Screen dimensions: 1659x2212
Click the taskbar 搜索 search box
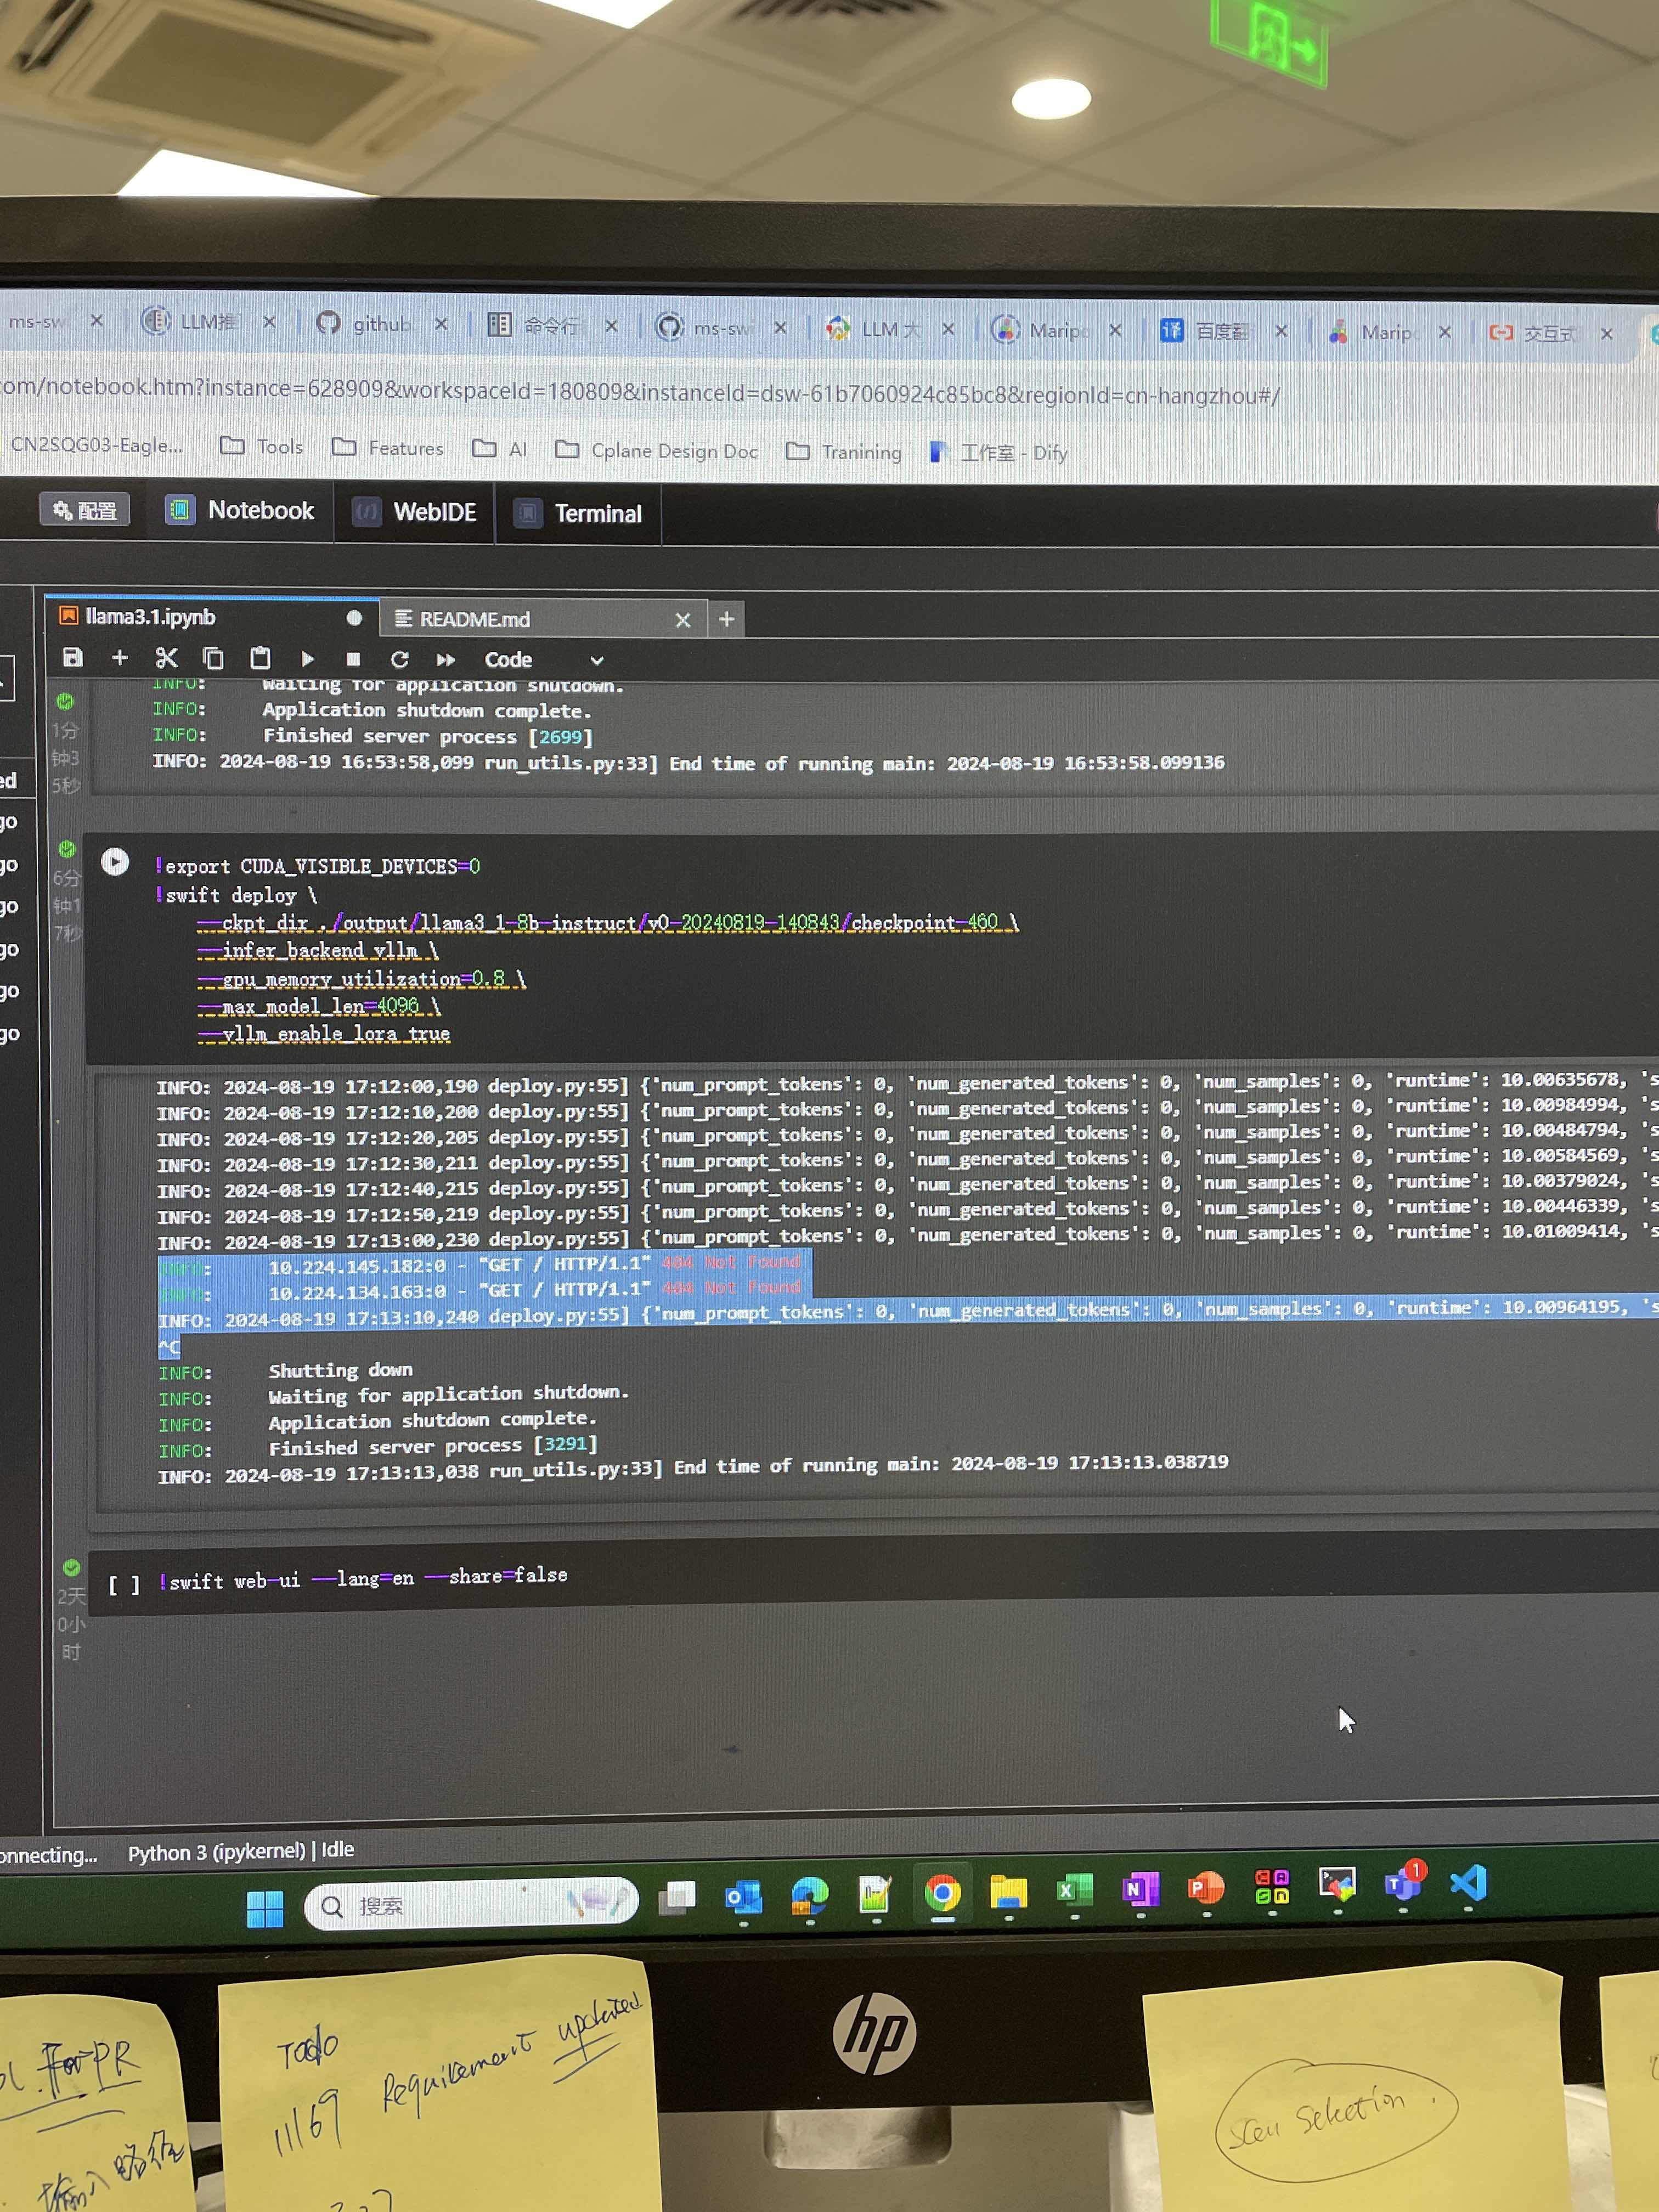click(x=471, y=1904)
